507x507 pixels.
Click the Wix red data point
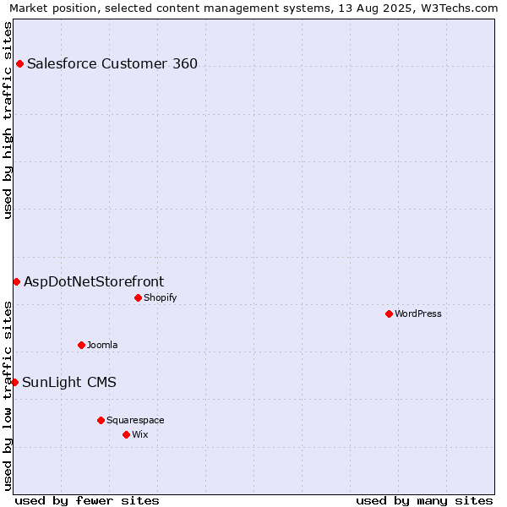coord(127,435)
